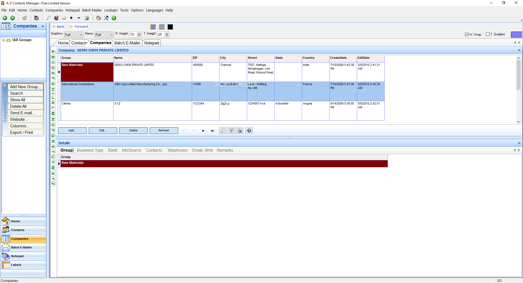Click letter M in the alphabet index
Viewport: 523px width, 283px height.
pos(53,114)
